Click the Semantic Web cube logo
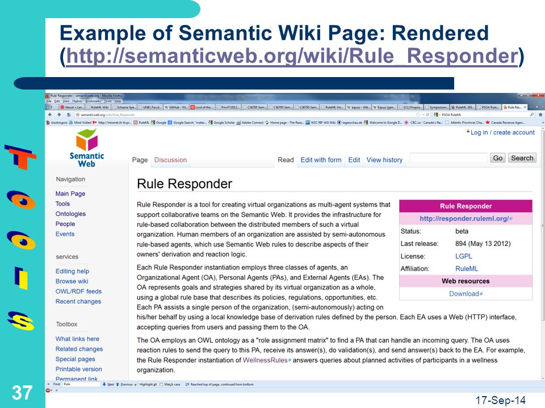Screen dimensions: 545x408 click(x=86, y=139)
